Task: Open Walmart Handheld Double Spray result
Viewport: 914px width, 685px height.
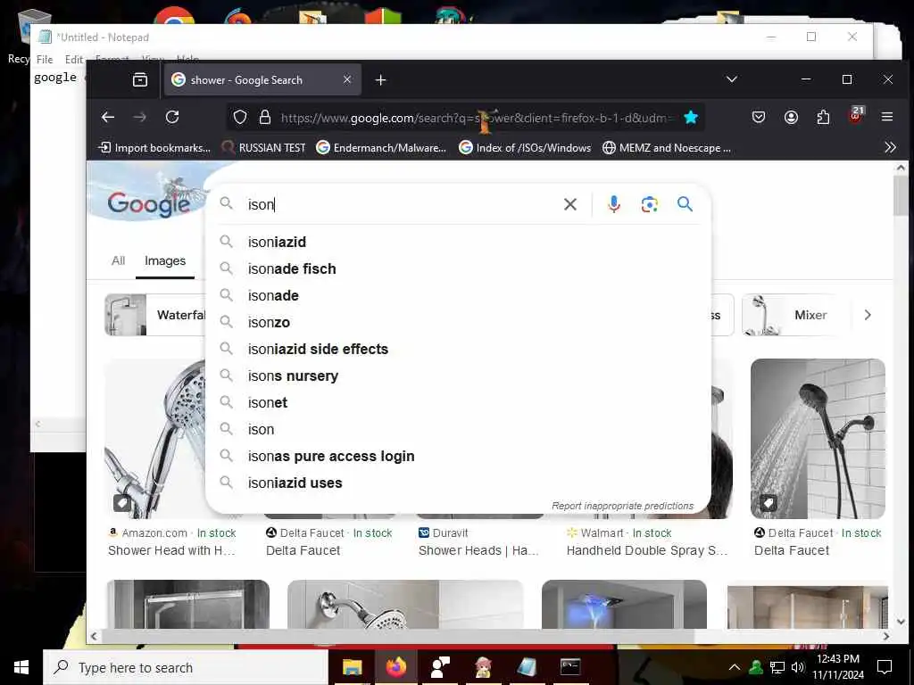Action: tap(647, 550)
